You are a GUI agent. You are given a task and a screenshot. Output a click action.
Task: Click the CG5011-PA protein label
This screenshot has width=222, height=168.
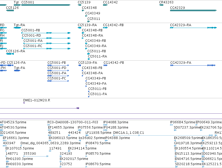coord(98,94)
